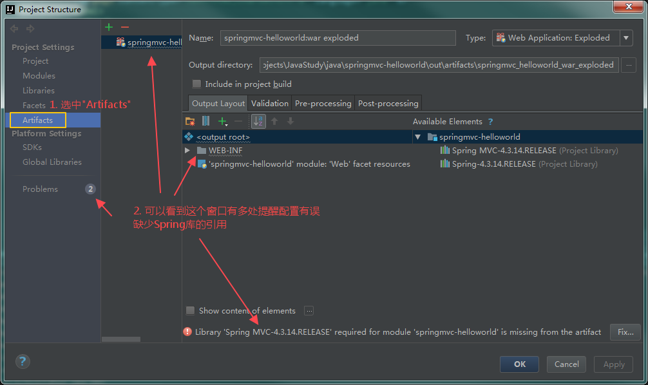
Task: Create a new directory in the output layout
Action: coord(188,120)
